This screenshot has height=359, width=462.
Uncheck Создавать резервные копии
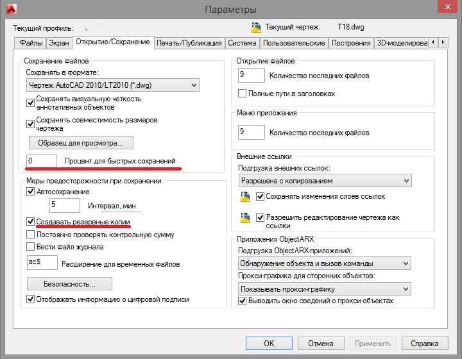click(30, 221)
